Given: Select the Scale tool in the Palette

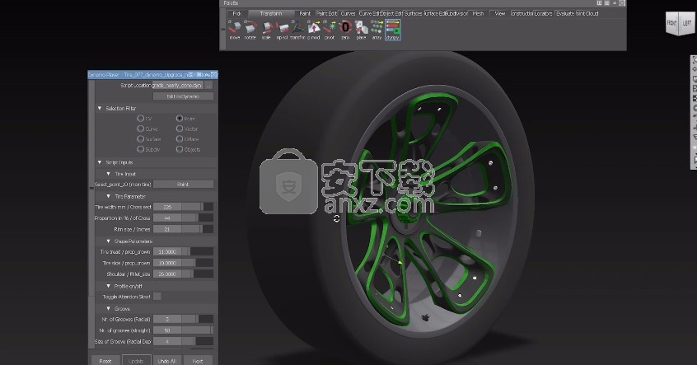Looking at the screenshot, I should point(266,30).
